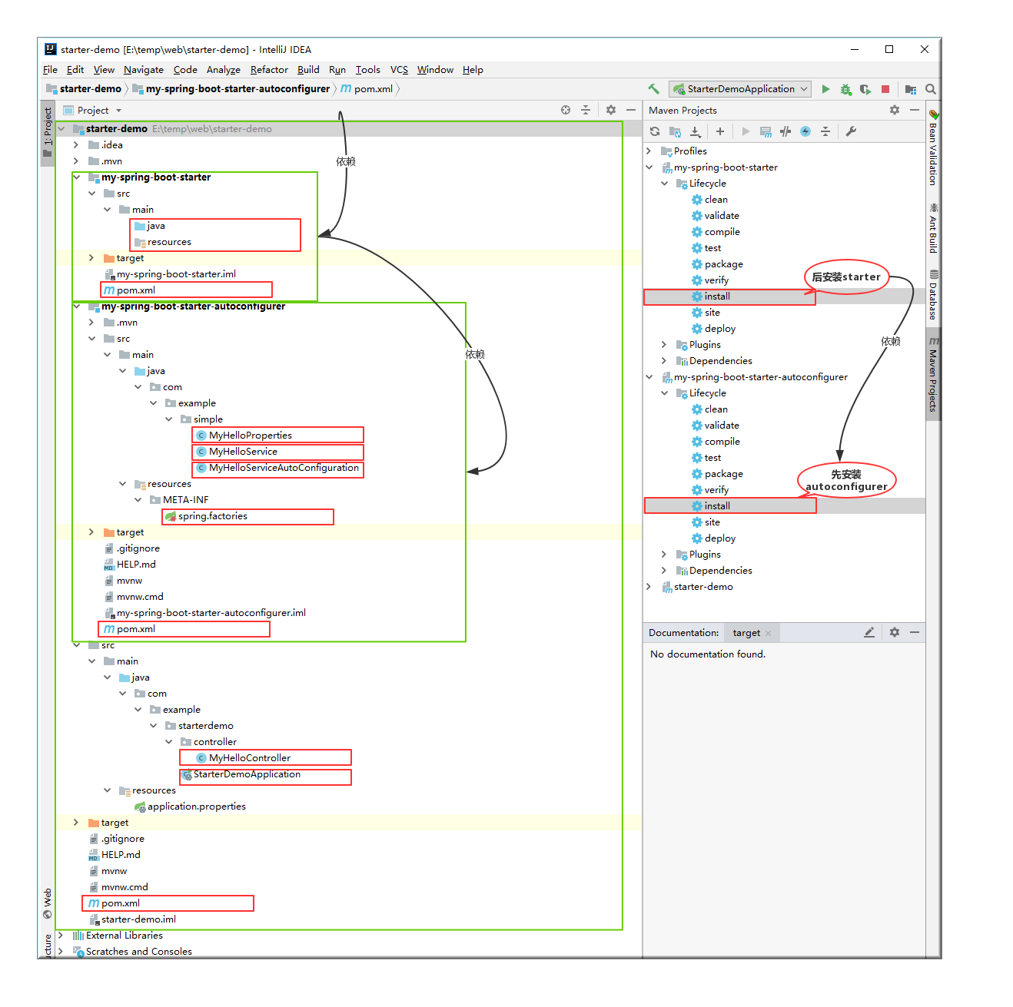The image size is (1013, 1007).
Task: Collapse all in the Project panel header
Action: [x=586, y=110]
